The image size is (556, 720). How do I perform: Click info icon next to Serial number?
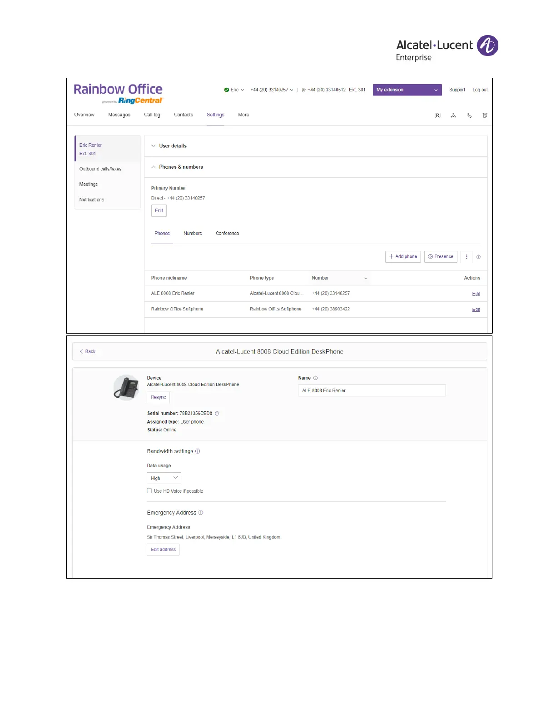217,414
